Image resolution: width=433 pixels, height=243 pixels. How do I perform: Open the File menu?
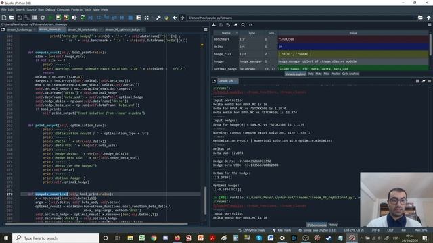[x=4, y=9]
